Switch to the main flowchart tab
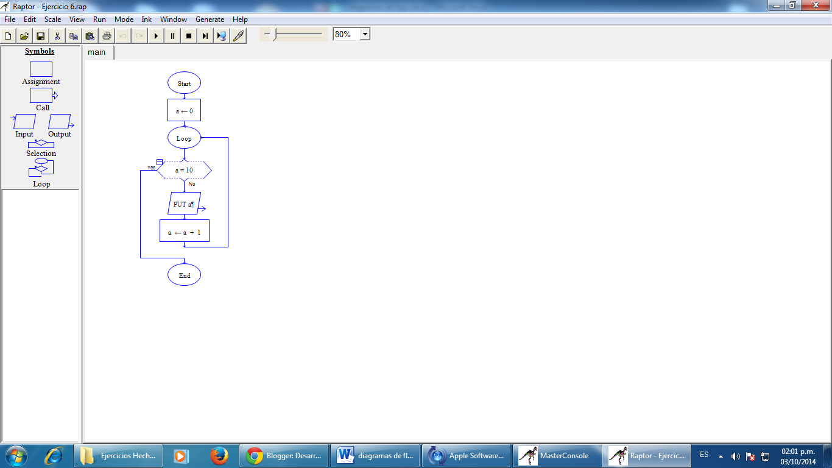832x468 pixels. [x=97, y=52]
